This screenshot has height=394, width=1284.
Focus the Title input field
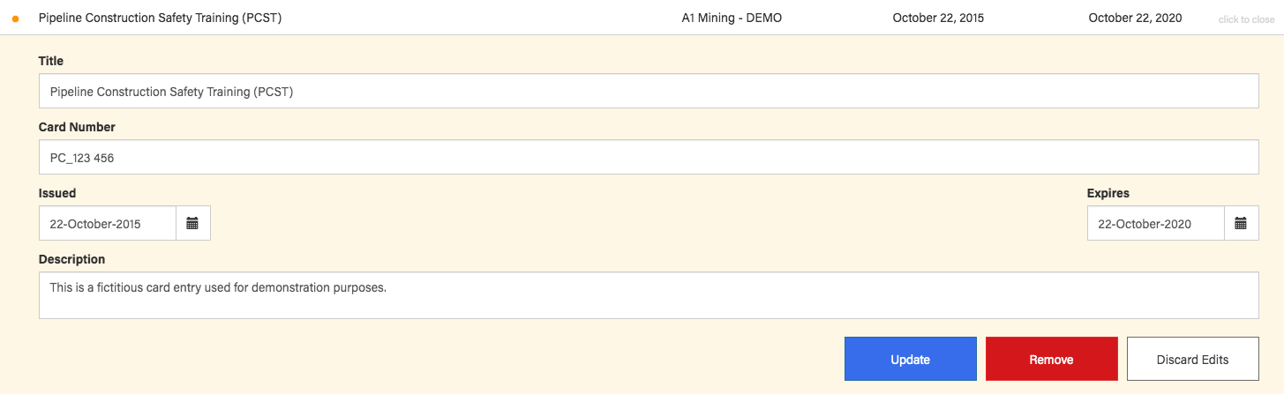coord(649,92)
